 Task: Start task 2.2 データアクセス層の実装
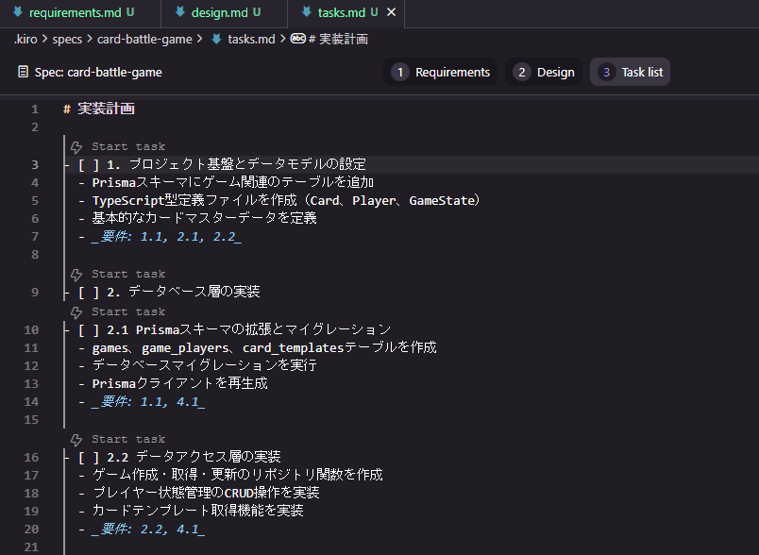(x=128, y=439)
